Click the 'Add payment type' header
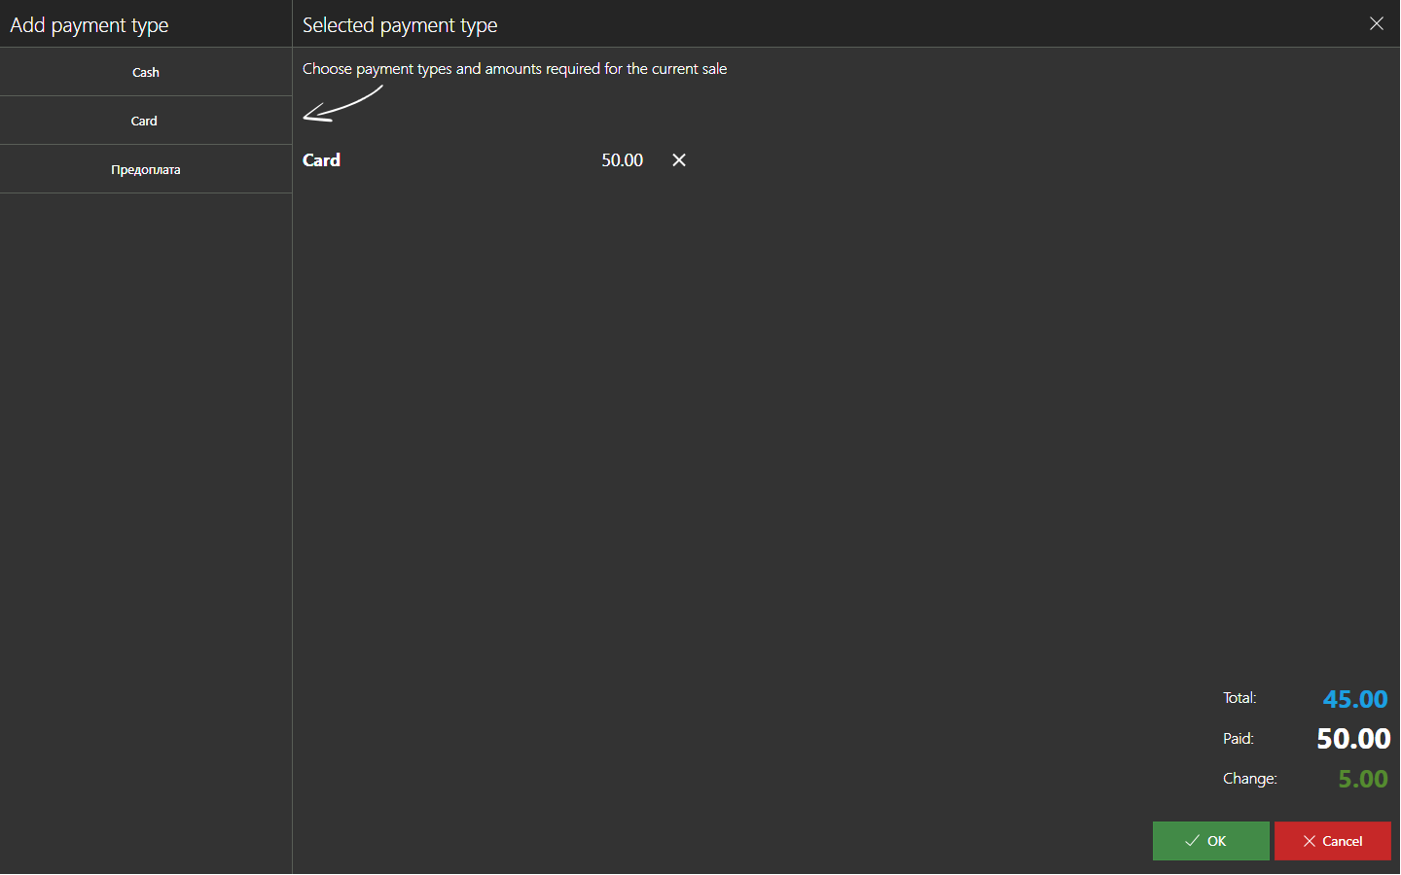 pyautogui.click(x=90, y=25)
